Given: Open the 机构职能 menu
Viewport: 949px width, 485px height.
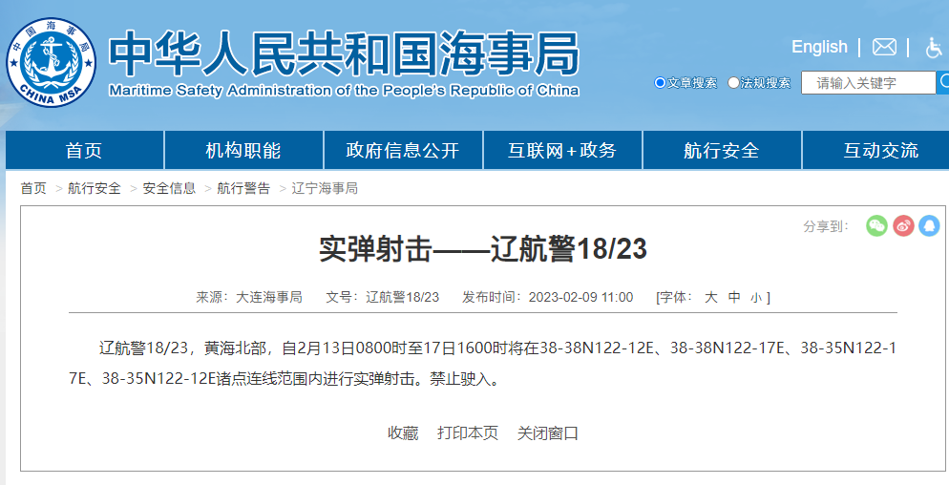Looking at the screenshot, I should coord(243,151).
